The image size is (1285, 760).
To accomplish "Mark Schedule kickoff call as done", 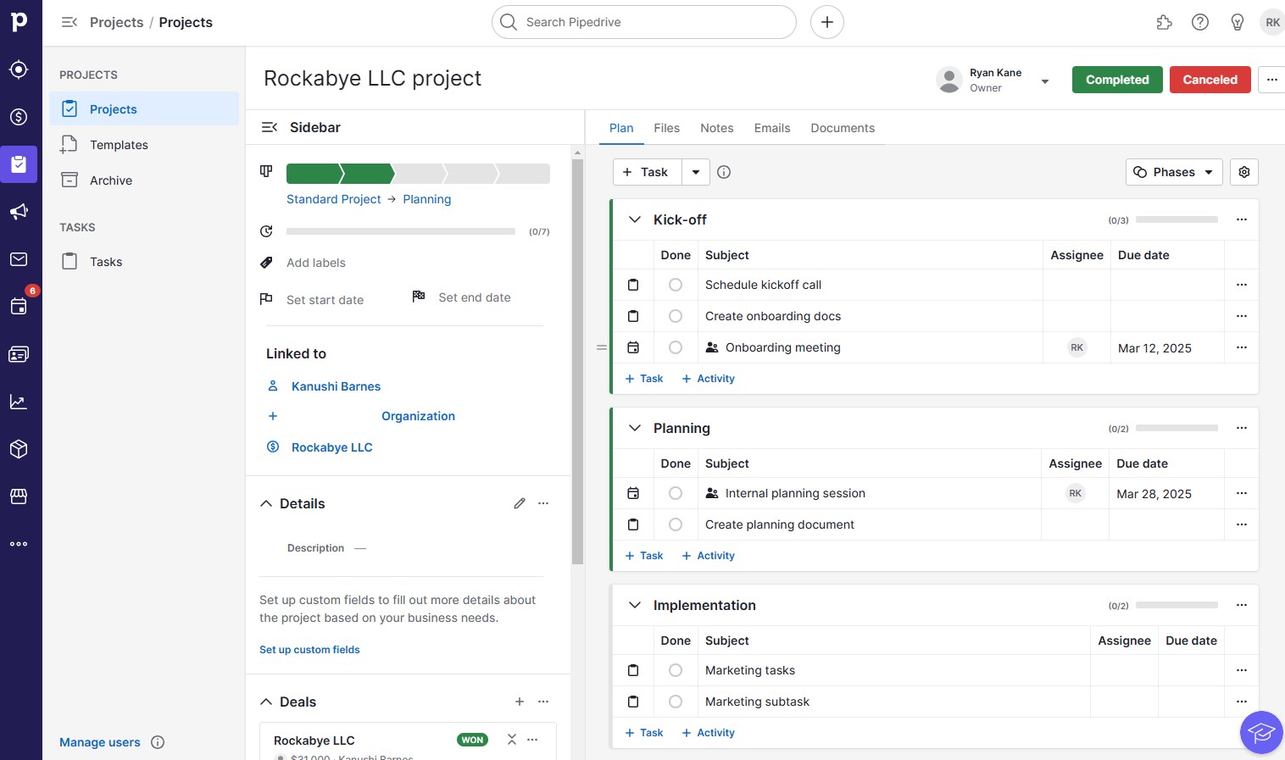I will point(675,285).
